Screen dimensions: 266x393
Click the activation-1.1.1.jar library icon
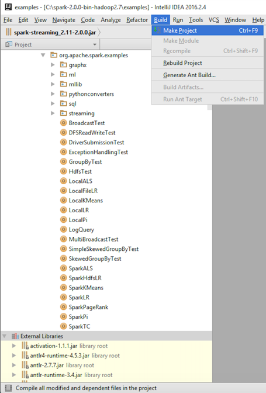[25, 346]
